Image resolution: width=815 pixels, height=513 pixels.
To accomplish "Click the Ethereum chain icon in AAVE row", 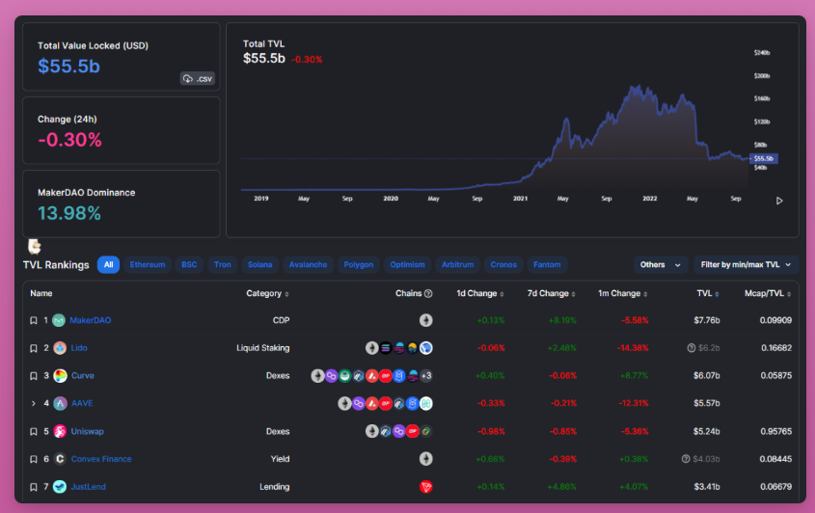I will pyautogui.click(x=344, y=403).
